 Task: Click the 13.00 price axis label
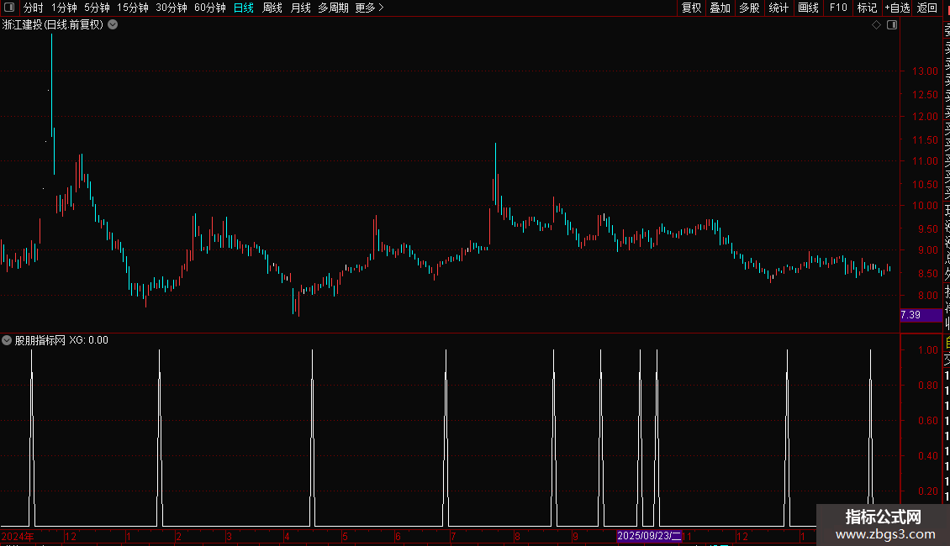[x=925, y=71]
